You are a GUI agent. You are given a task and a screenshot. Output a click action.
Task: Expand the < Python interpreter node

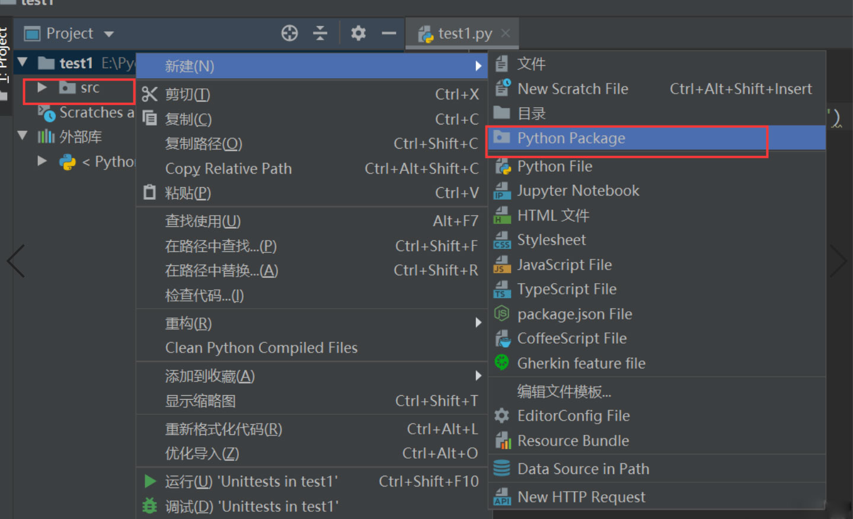pyautogui.click(x=41, y=161)
